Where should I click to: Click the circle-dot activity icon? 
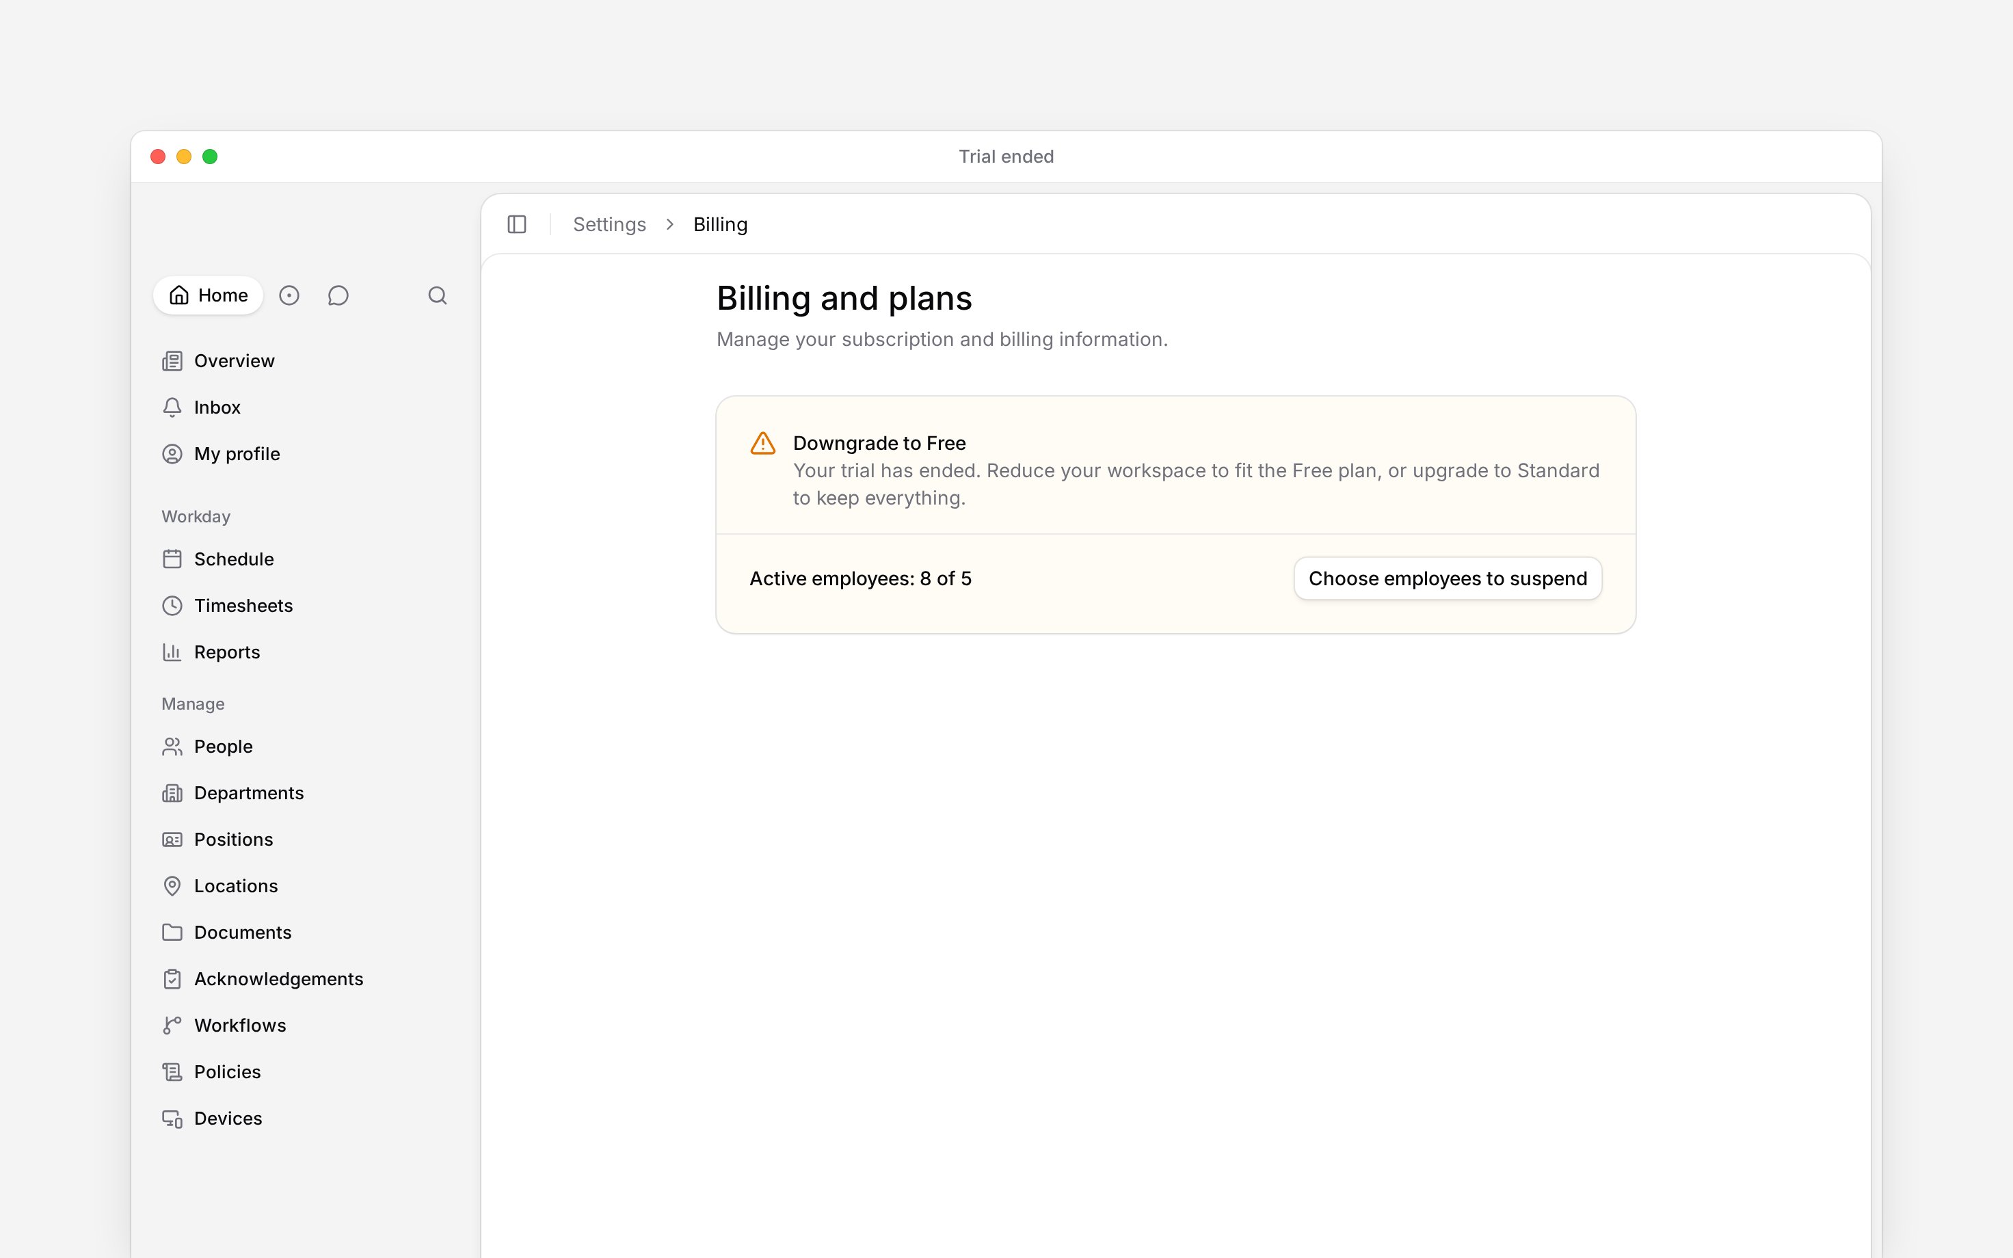289,295
